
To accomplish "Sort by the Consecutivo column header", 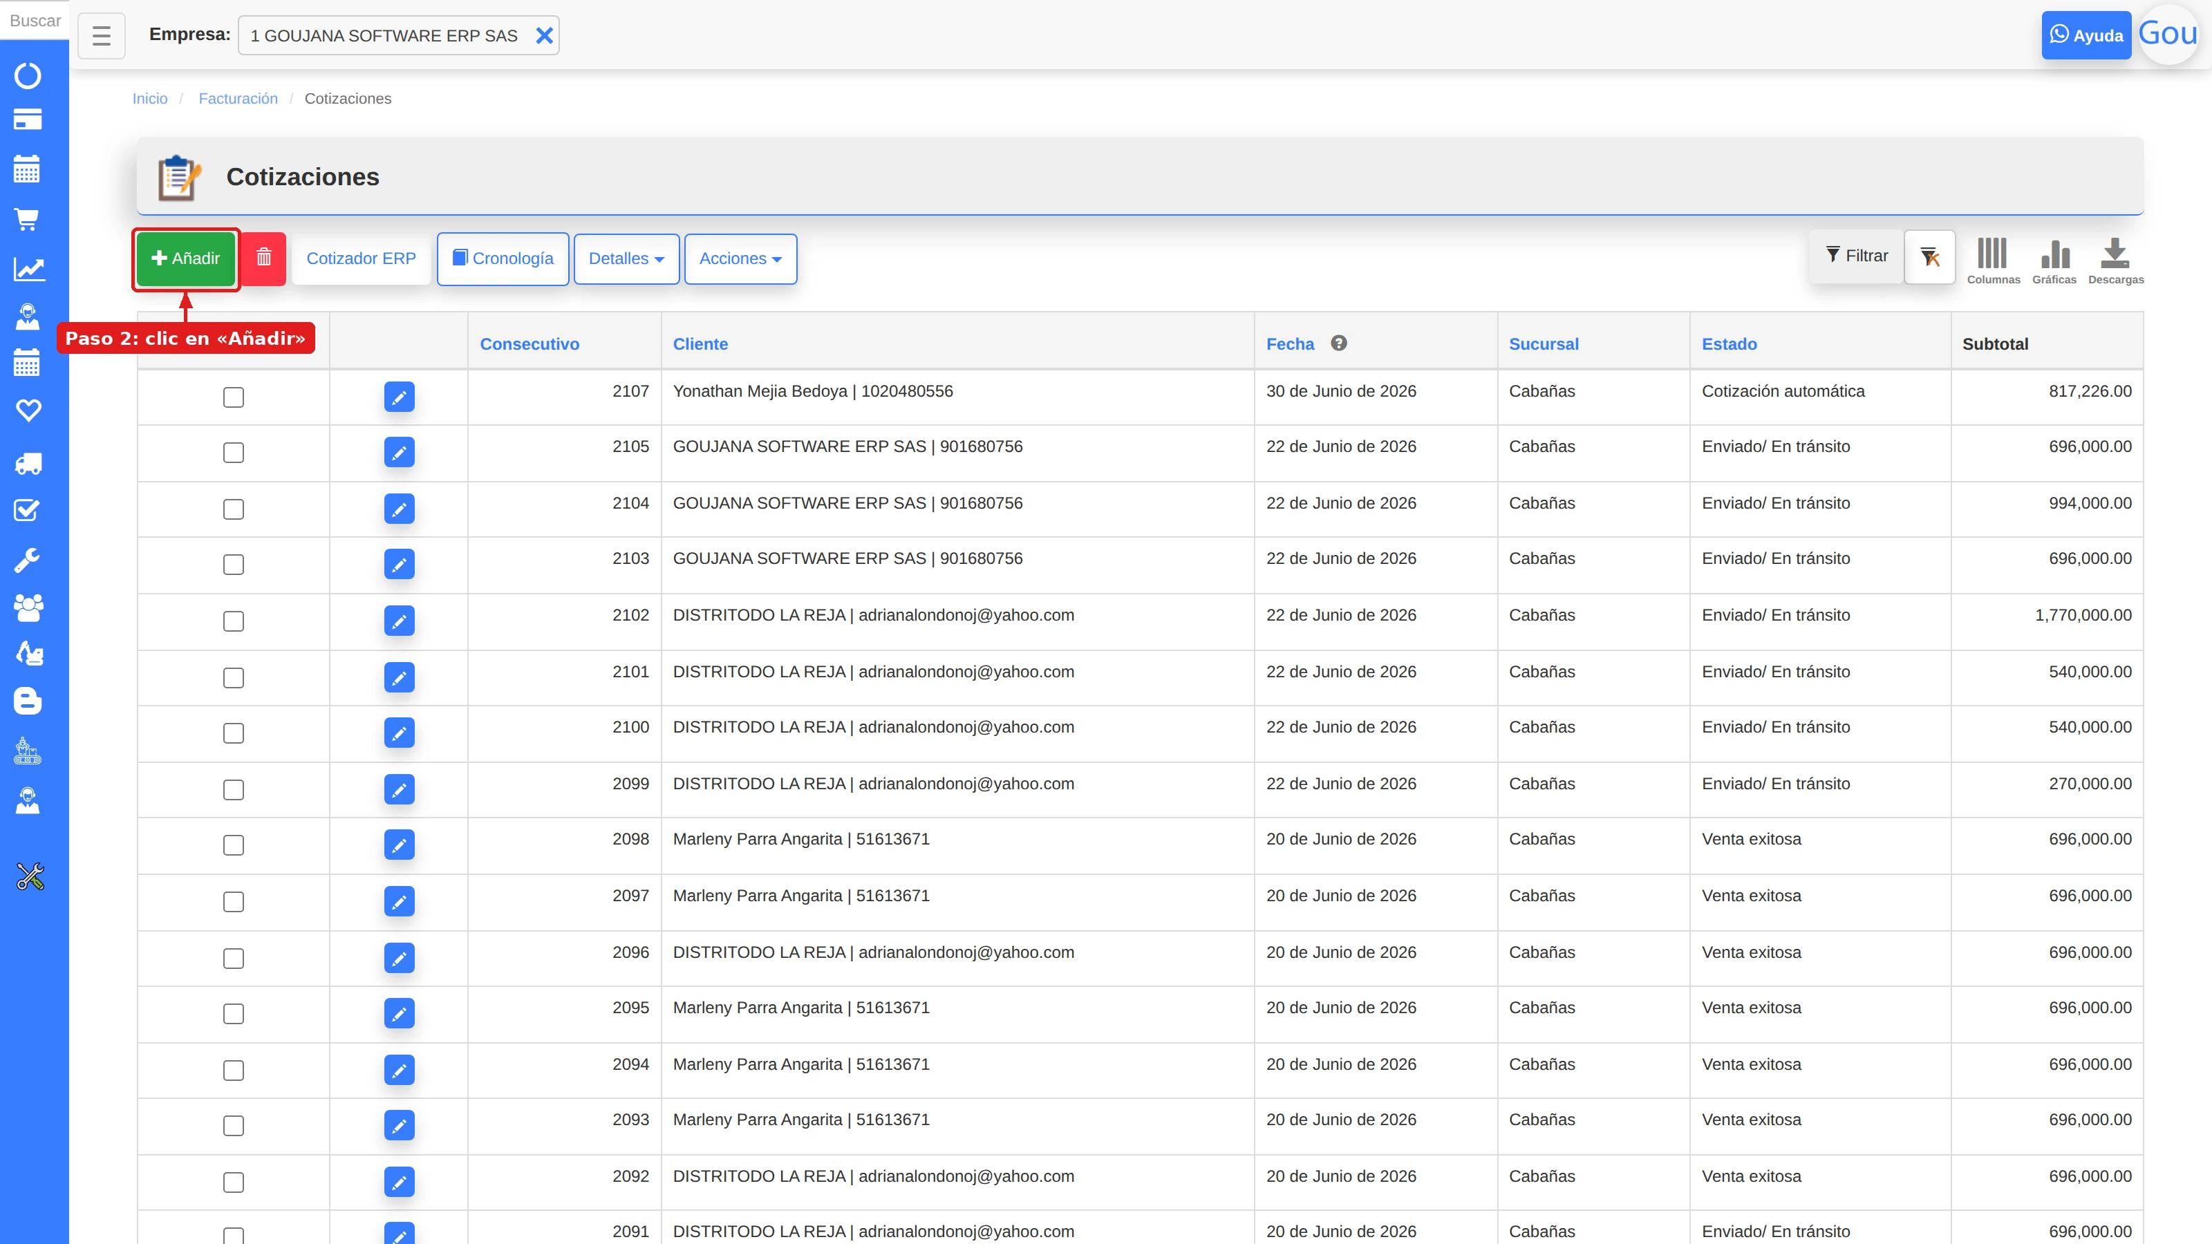I will click(x=529, y=343).
